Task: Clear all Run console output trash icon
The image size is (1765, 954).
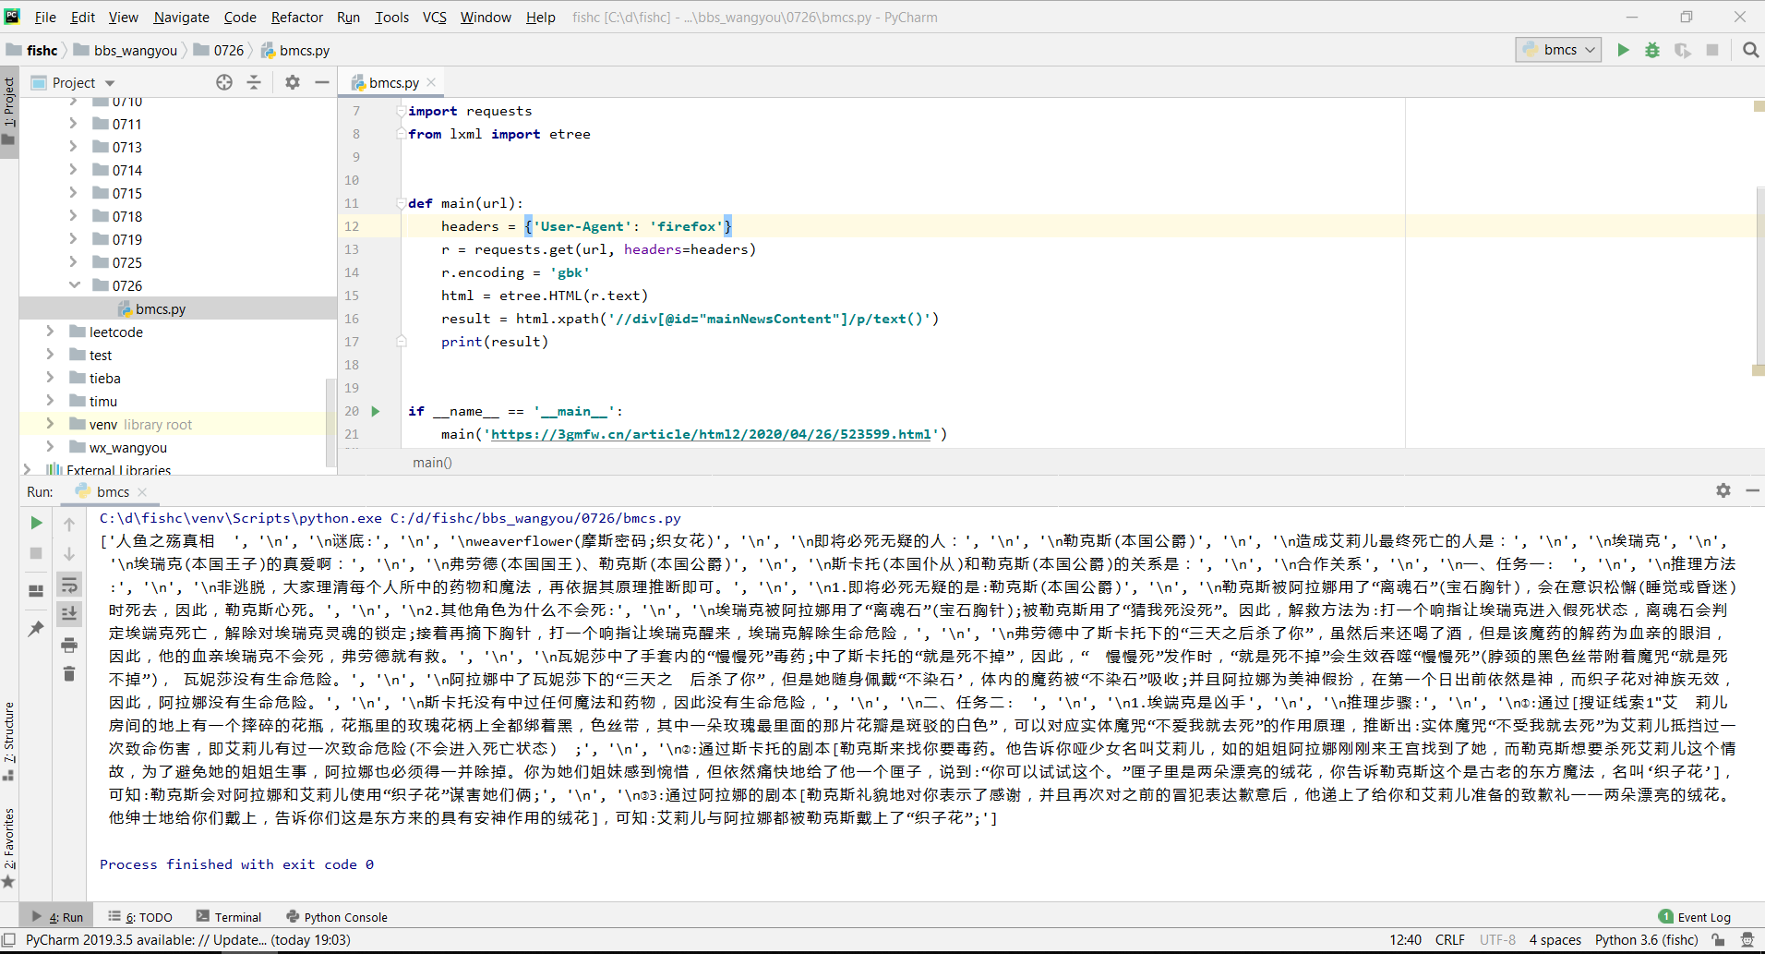Action: (69, 673)
